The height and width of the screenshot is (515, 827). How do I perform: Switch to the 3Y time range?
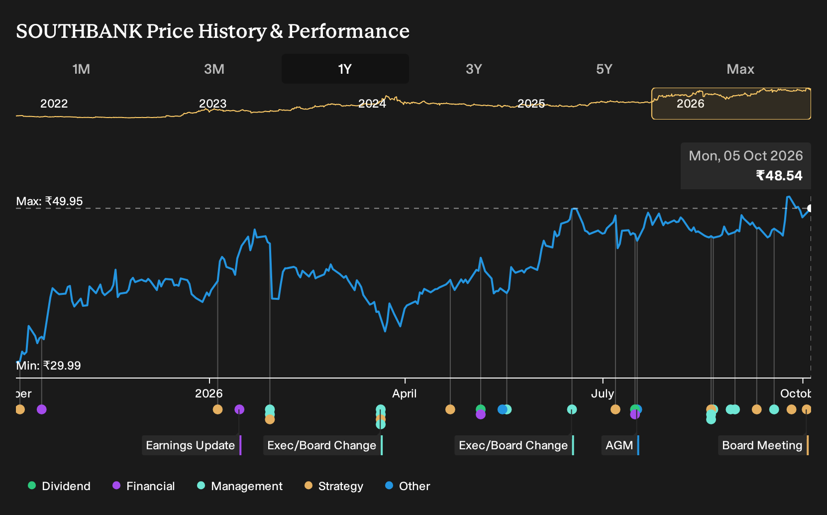pyautogui.click(x=474, y=69)
